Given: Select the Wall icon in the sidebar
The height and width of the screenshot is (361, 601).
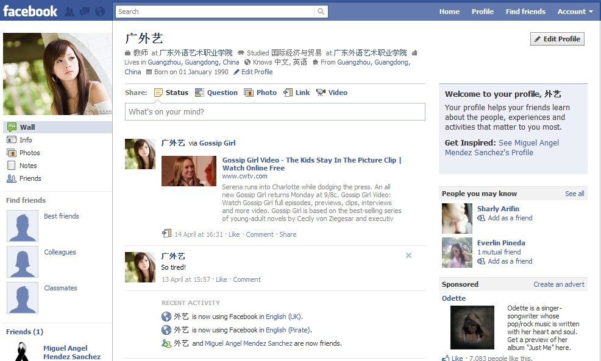Looking at the screenshot, I should point(13,127).
